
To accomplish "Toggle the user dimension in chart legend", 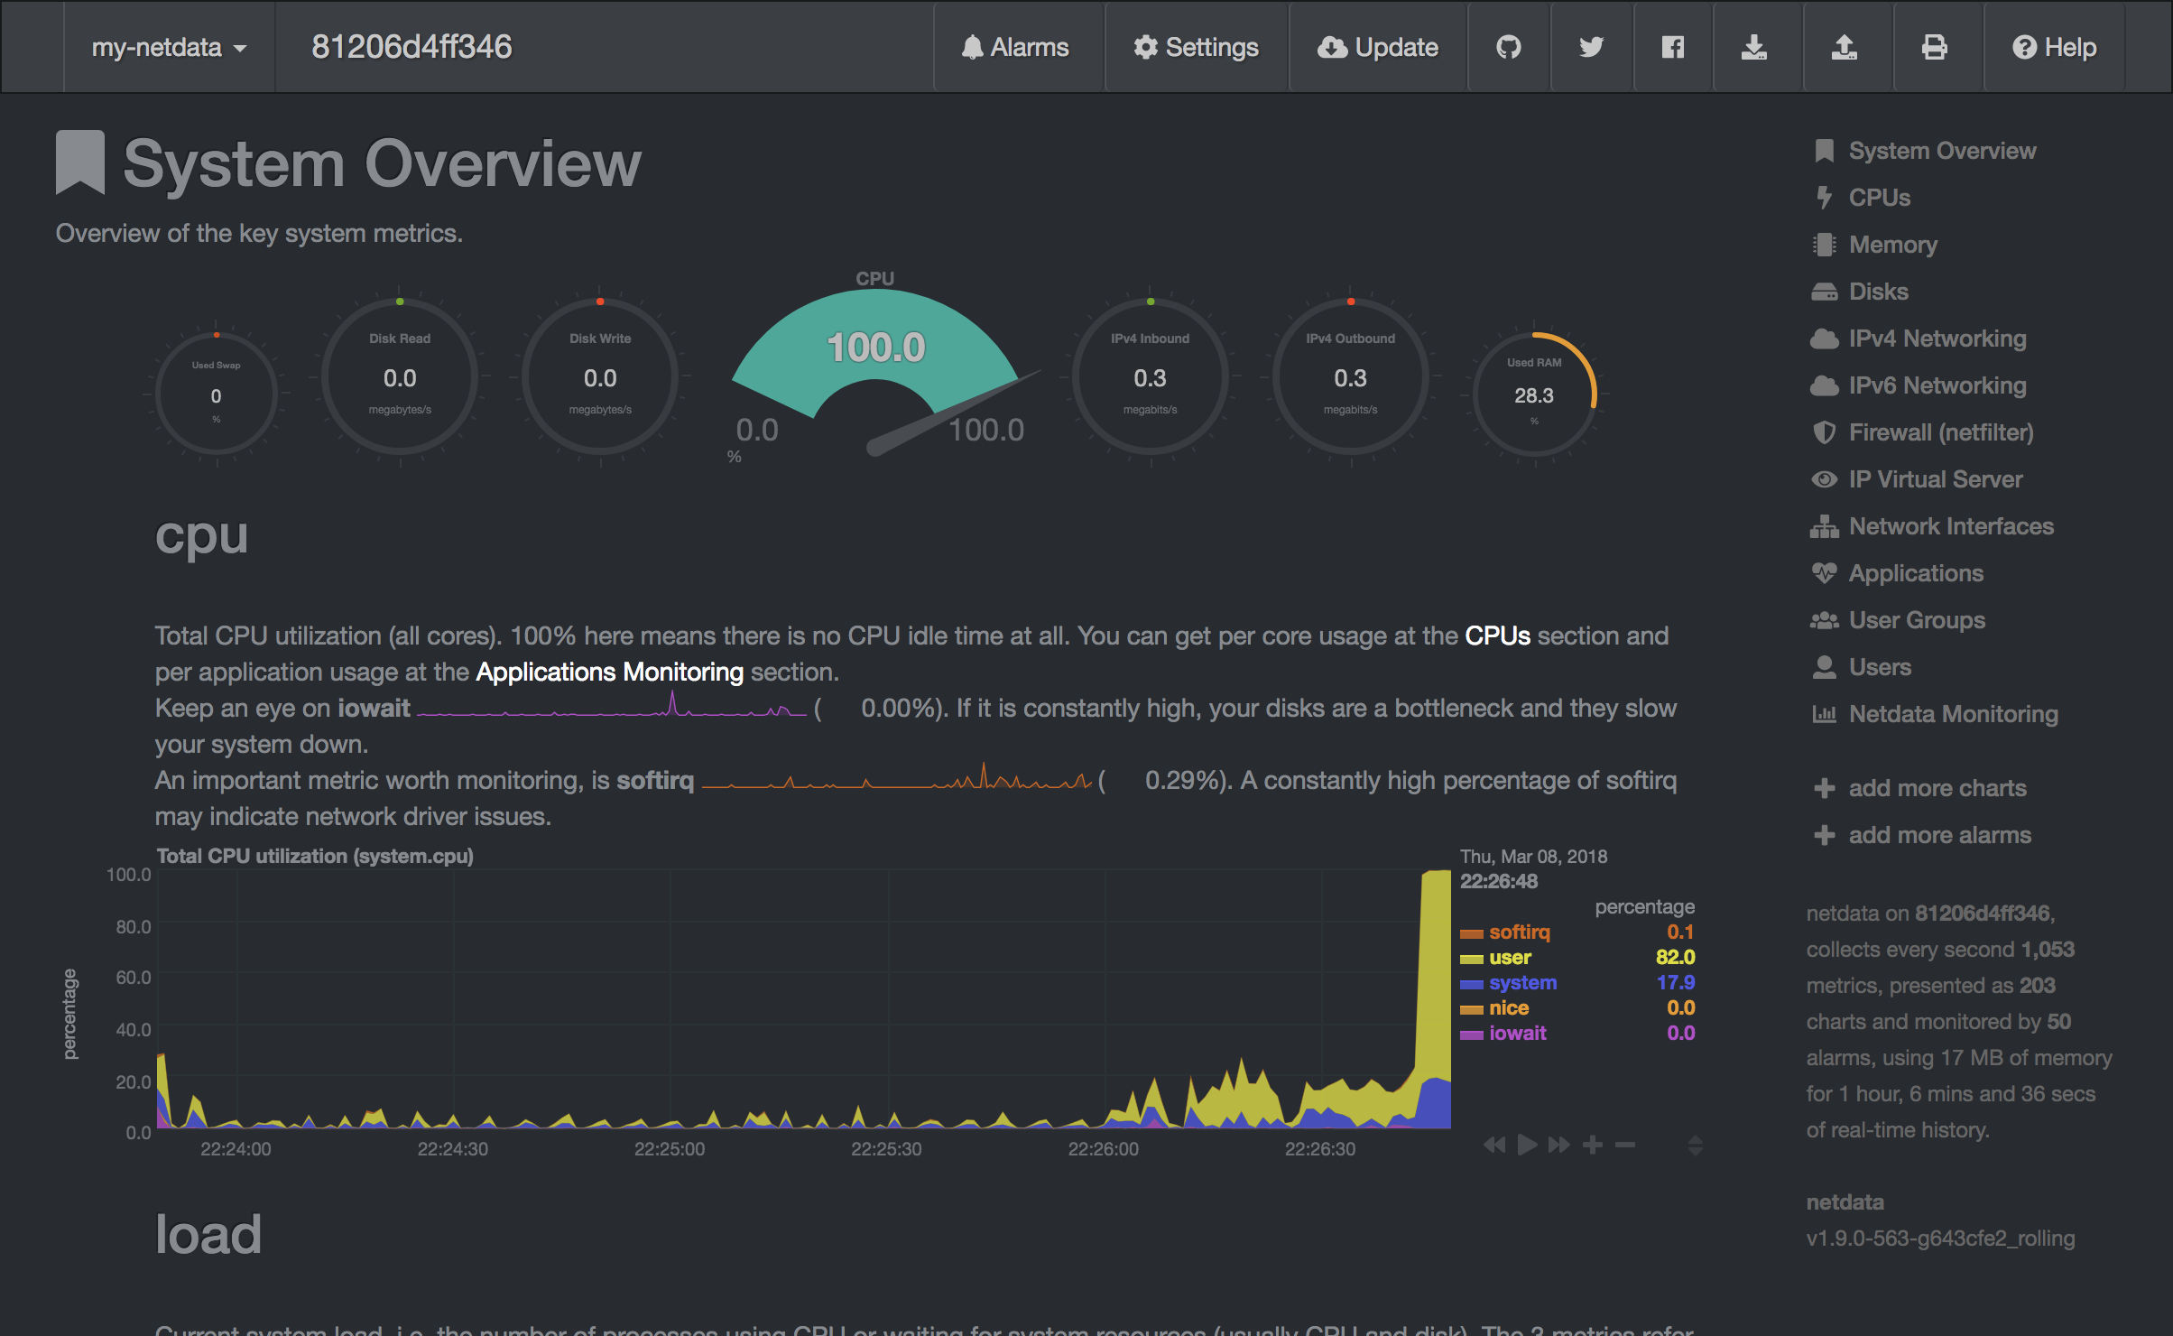I will [x=1510, y=957].
